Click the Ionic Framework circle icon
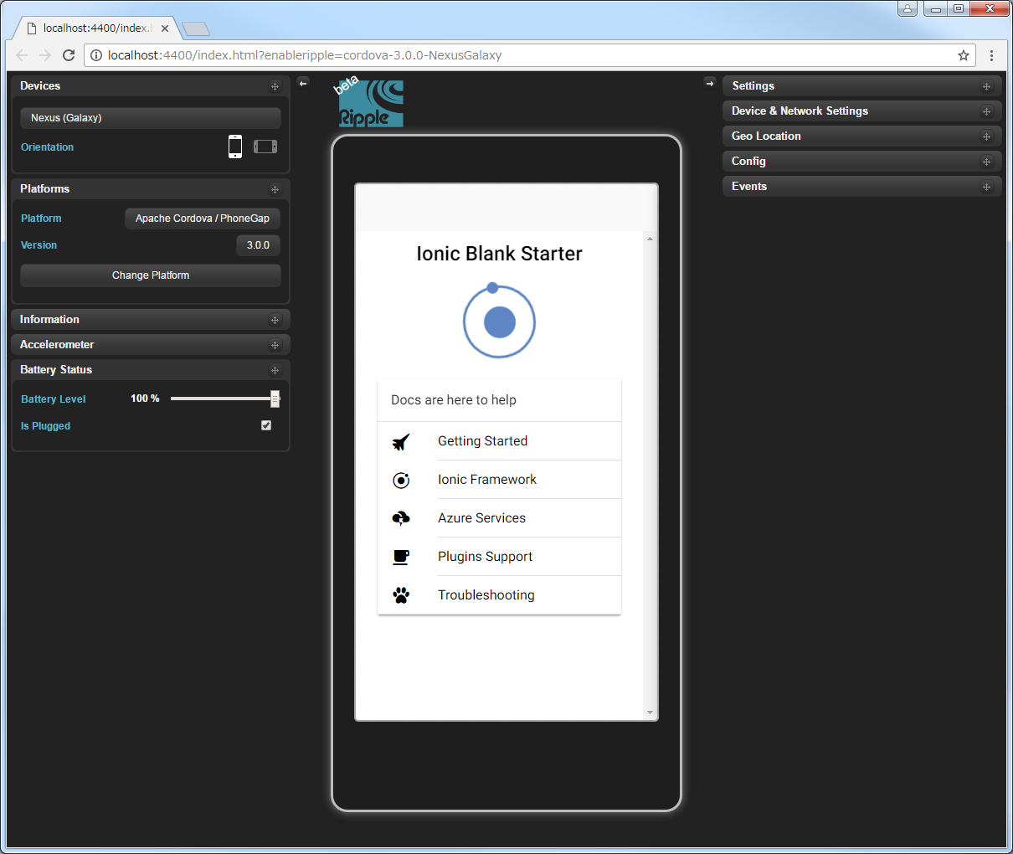 coord(401,480)
